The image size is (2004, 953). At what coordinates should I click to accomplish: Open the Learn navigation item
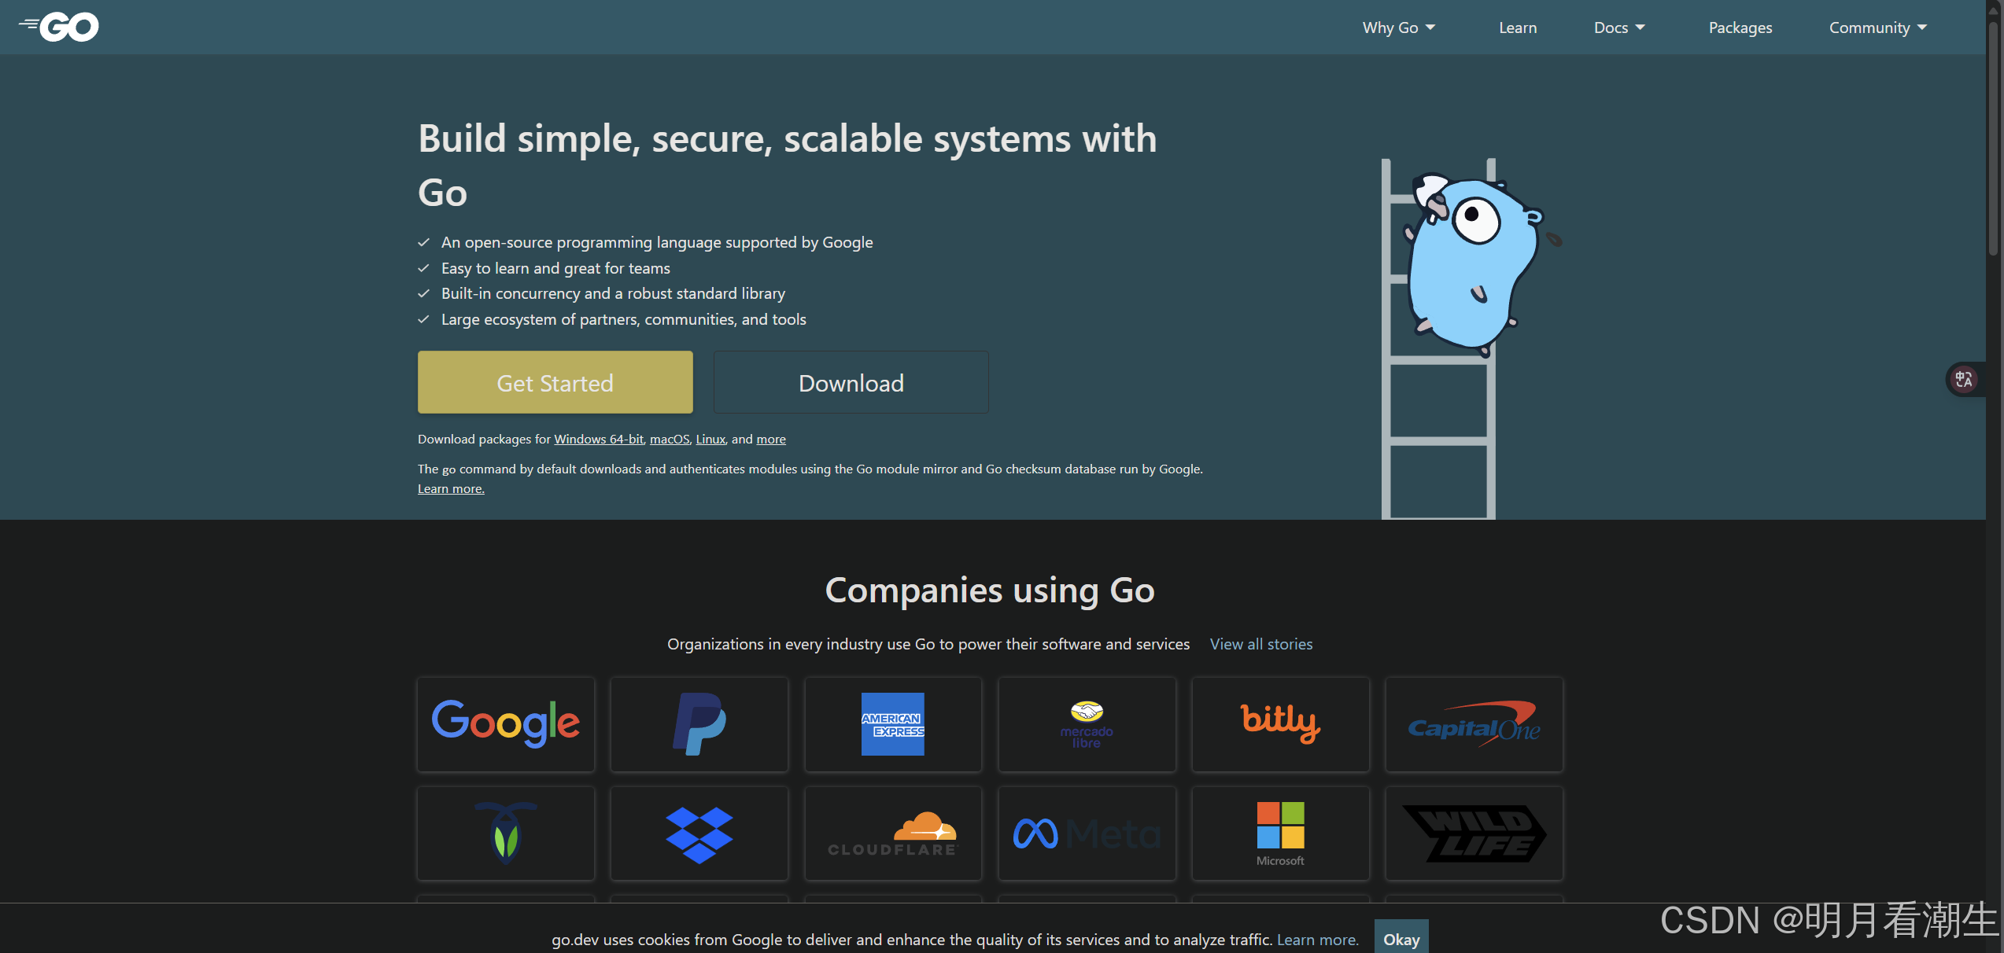tap(1518, 28)
